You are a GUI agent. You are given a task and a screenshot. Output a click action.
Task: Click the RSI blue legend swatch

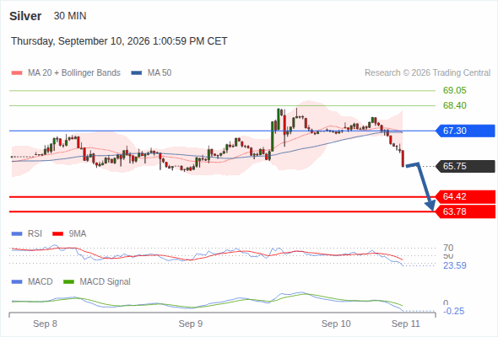[17, 234]
